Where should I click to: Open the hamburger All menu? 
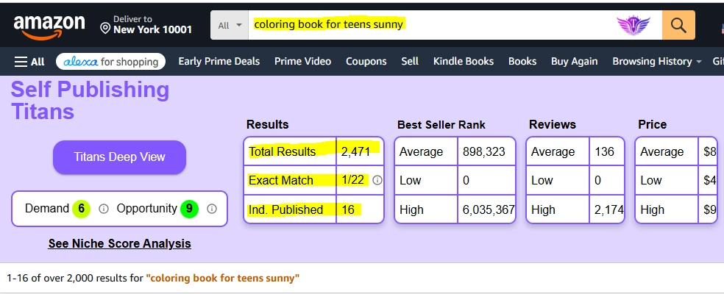29,62
